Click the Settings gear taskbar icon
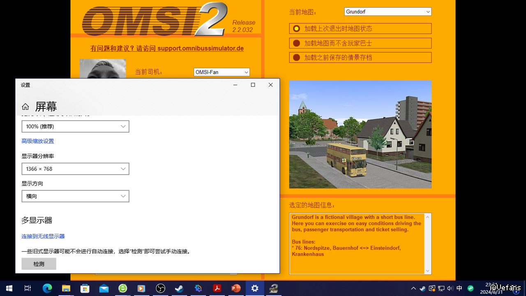The width and height of the screenshot is (526, 296). tap(255, 288)
